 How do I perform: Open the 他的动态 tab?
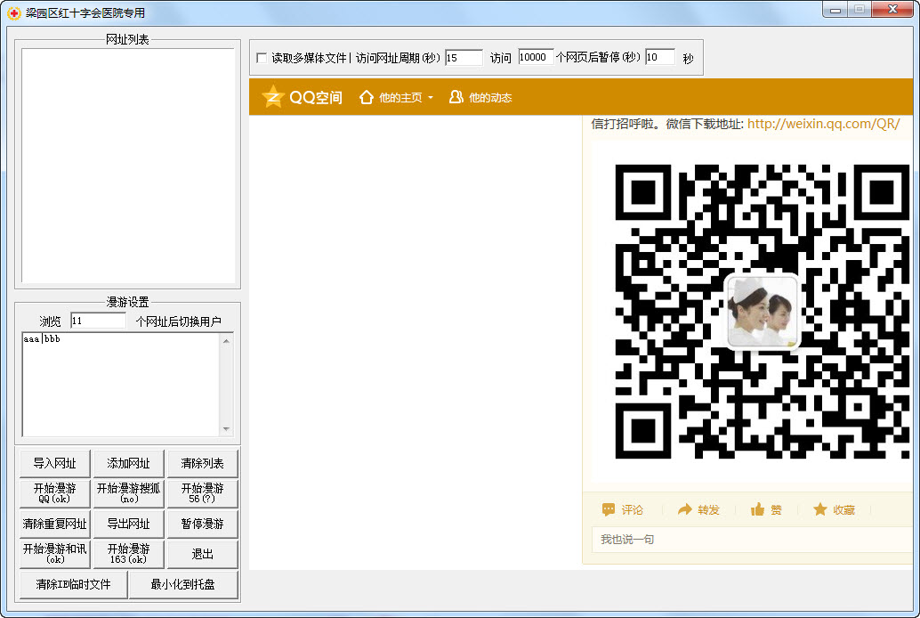[490, 98]
